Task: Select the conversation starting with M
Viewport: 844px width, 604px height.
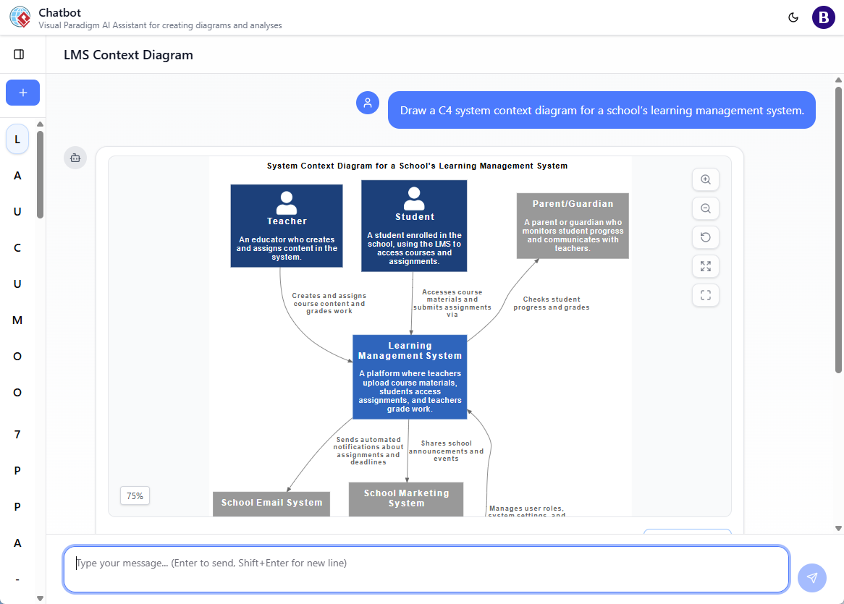Action: tap(17, 320)
